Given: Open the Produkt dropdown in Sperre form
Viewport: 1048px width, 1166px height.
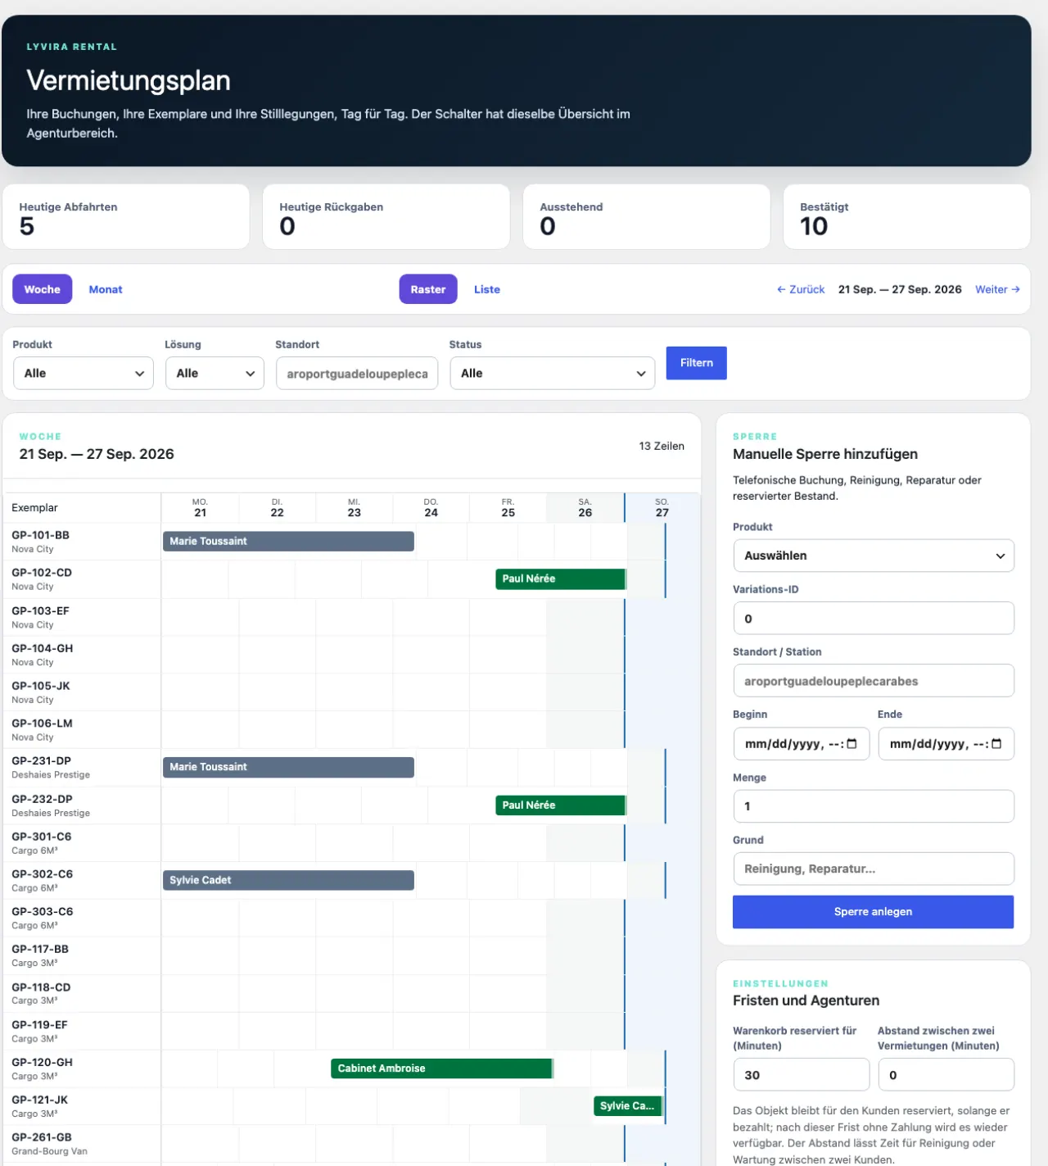Looking at the screenshot, I should [x=874, y=556].
